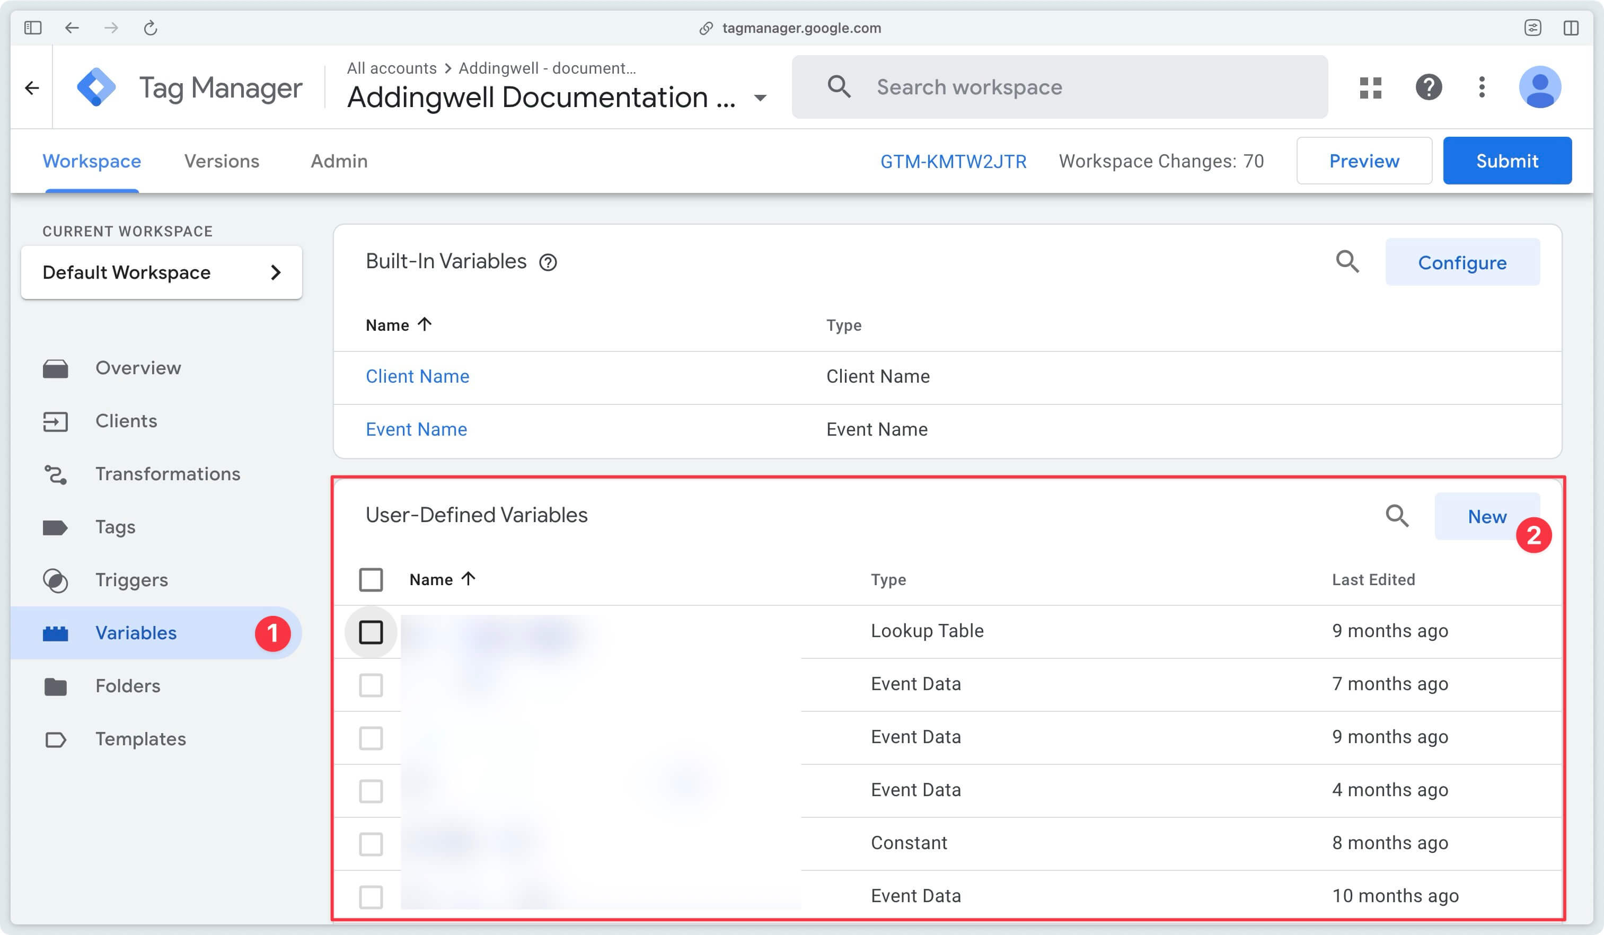Click Configure for Built-In Variables

pyautogui.click(x=1462, y=262)
